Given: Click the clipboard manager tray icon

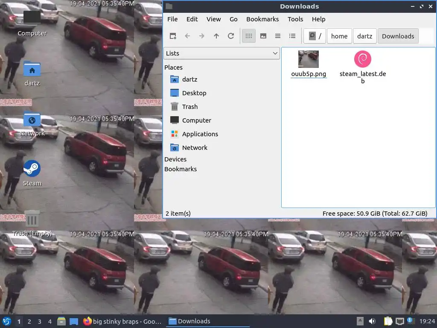Looking at the screenshot, I should pos(388,321).
